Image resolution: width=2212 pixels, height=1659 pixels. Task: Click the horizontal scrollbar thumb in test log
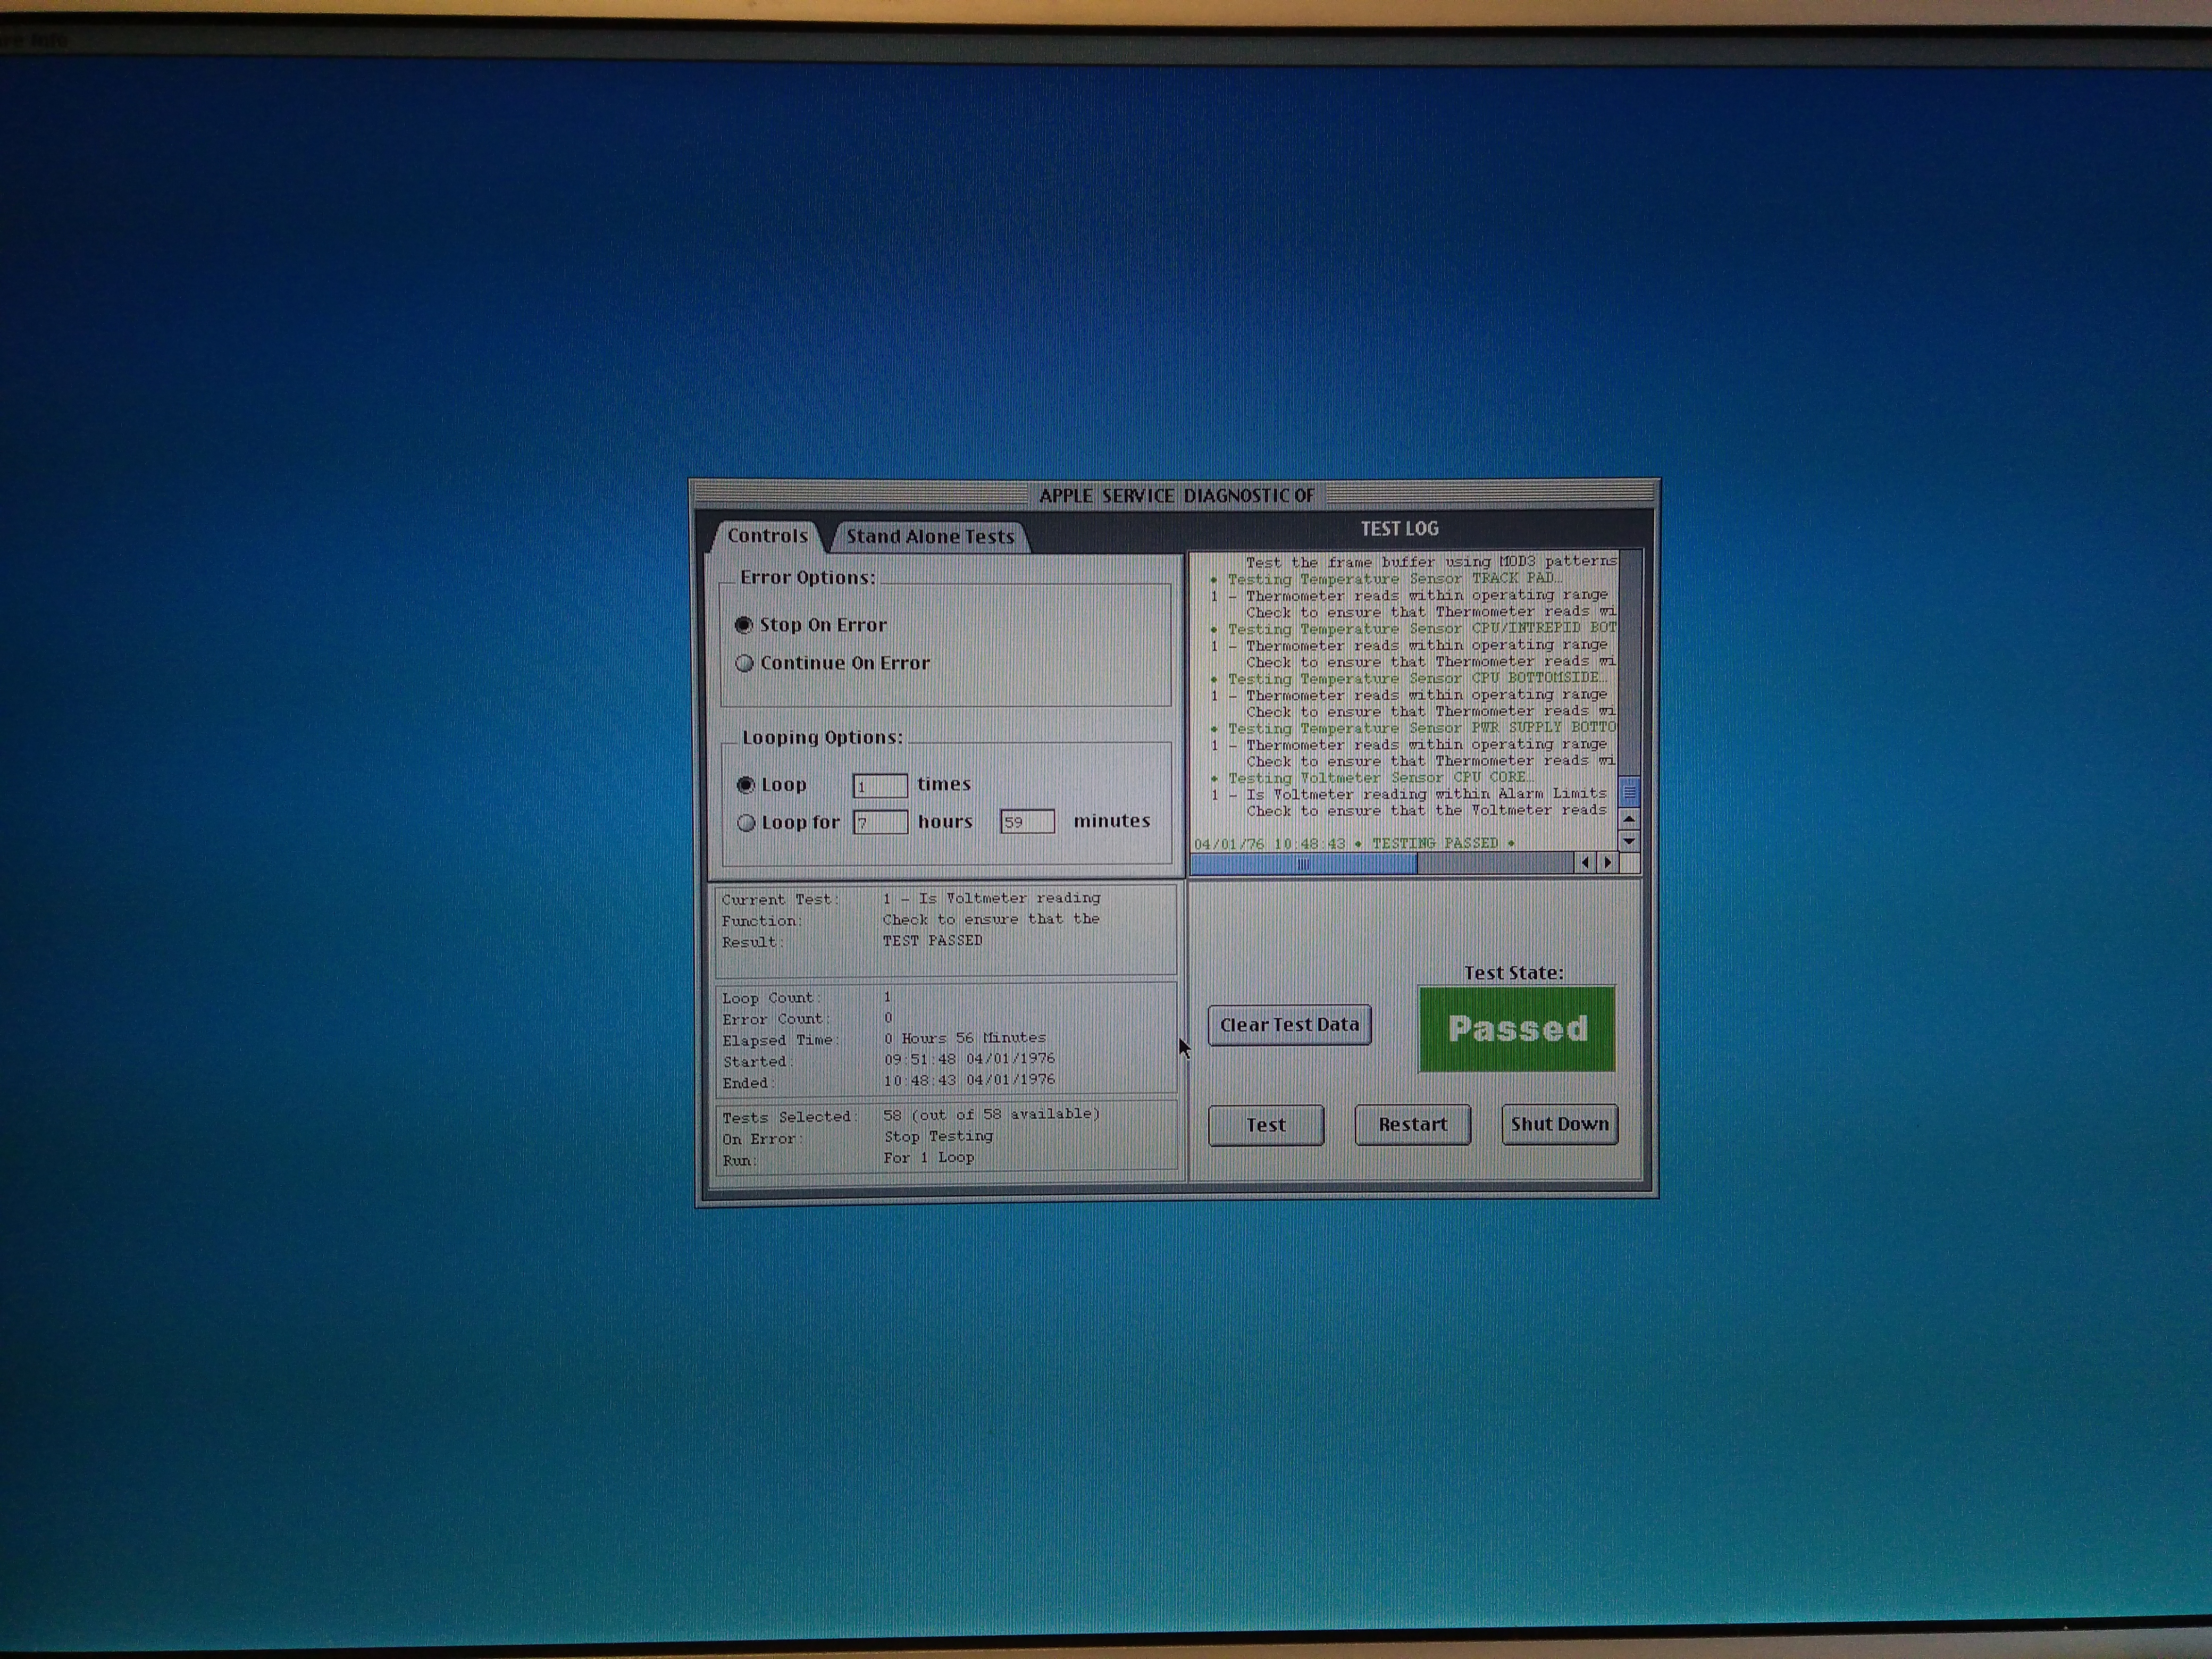pos(1303,864)
